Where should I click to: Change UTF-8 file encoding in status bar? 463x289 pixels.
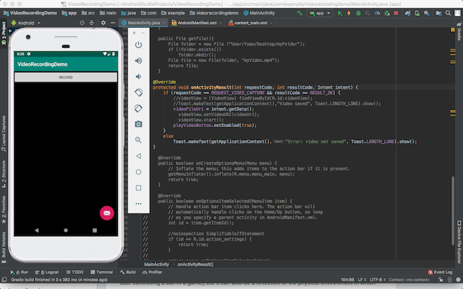378,280
